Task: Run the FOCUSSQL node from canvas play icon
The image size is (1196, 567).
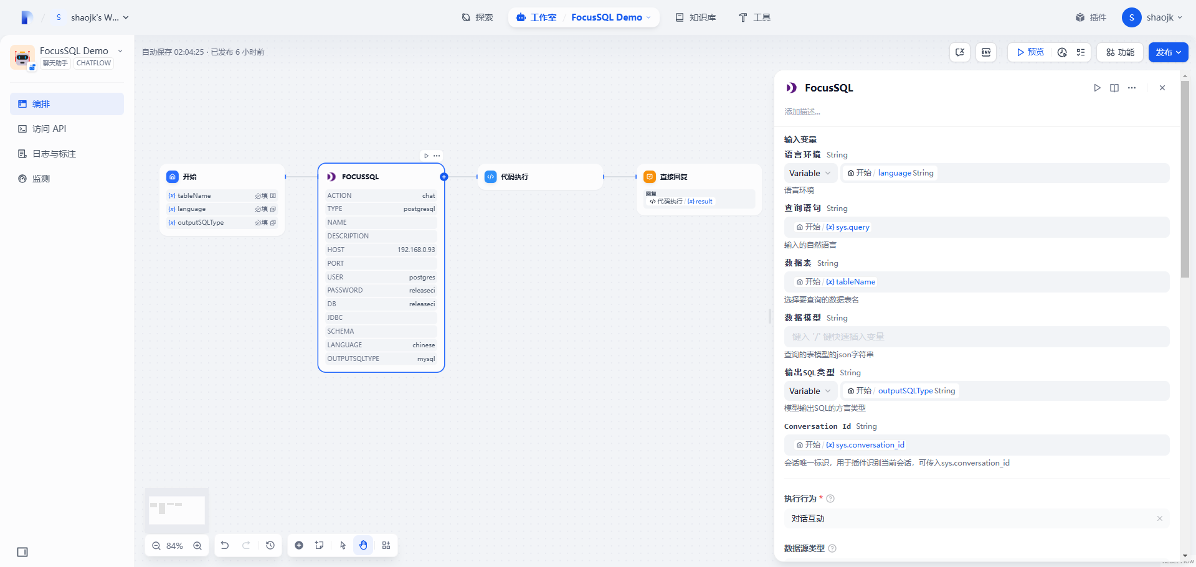Action: tap(427, 156)
